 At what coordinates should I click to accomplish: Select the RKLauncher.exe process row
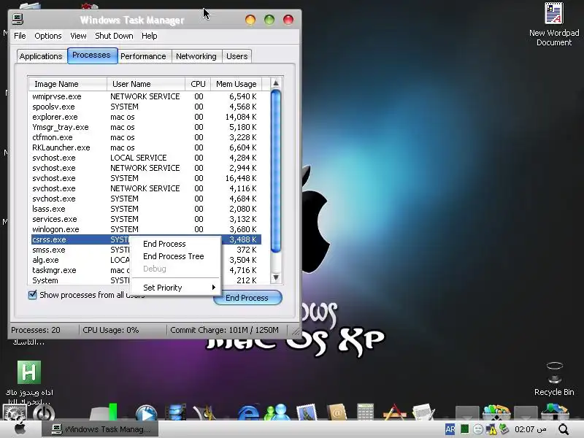pos(146,147)
